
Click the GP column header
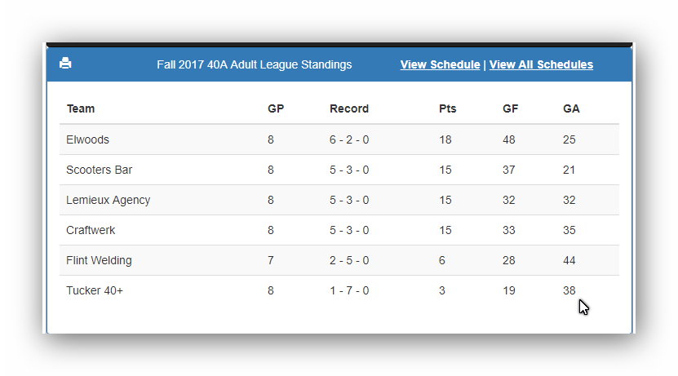[276, 108]
